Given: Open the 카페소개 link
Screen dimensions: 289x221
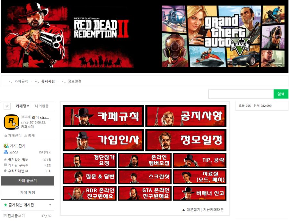Looking at the screenshot, I should coord(28,127).
